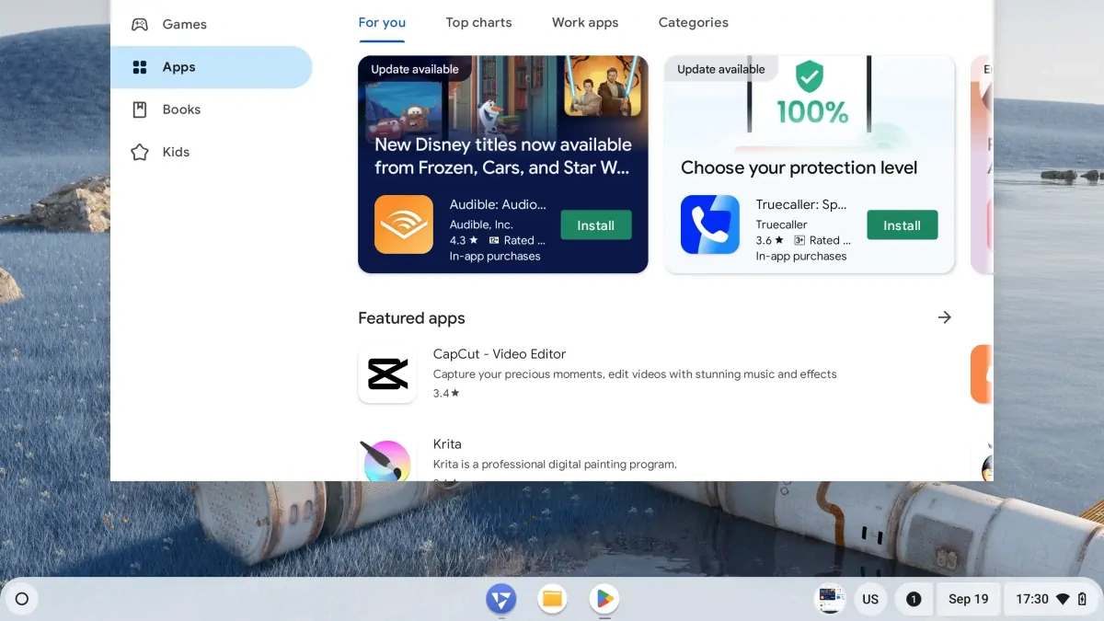Open the Sep 19 calendar date
Viewport: 1104px width, 621px height.
(x=969, y=599)
